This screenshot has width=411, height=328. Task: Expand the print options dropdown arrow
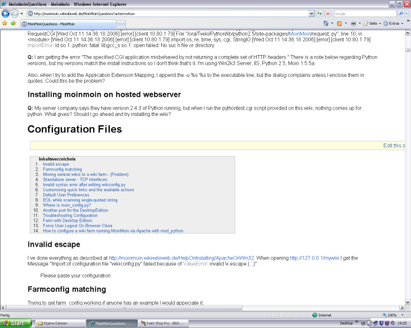360,24
